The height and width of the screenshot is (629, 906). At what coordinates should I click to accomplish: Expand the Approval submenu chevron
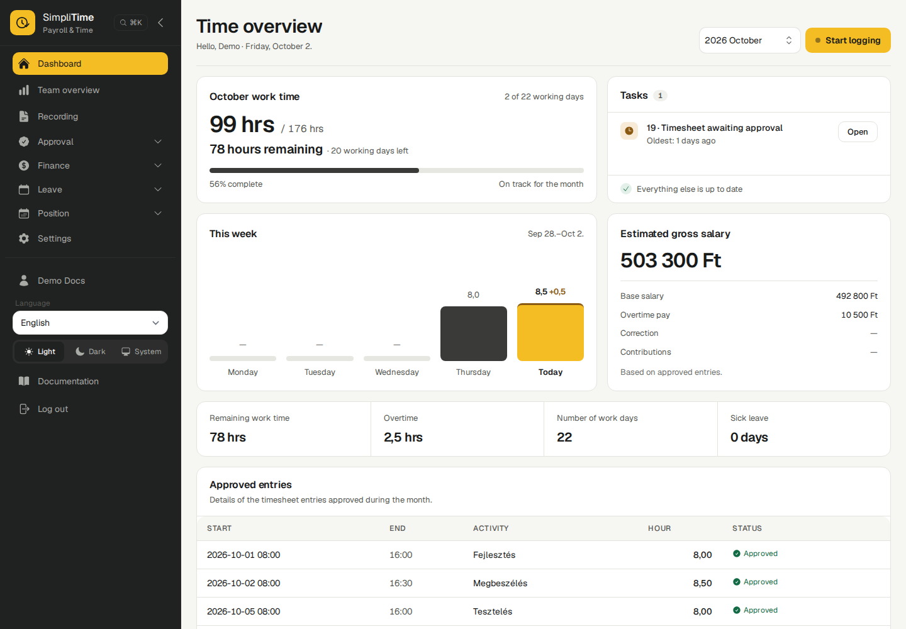pyautogui.click(x=158, y=142)
